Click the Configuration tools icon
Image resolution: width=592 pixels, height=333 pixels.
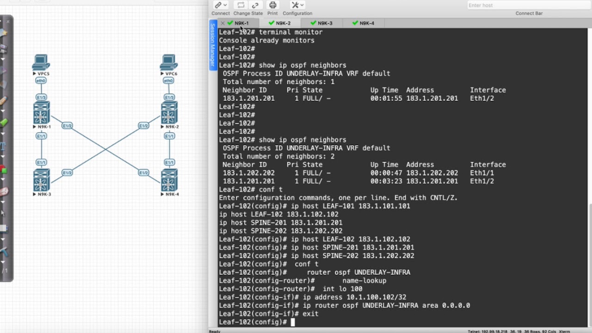click(x=295, y=5)
